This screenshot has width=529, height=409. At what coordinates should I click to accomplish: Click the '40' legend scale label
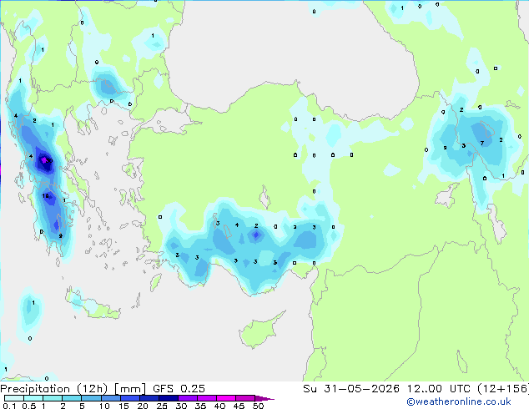(219, 406)
